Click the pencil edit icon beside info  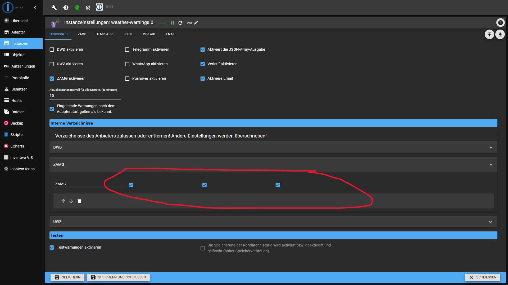coord(196,23)
